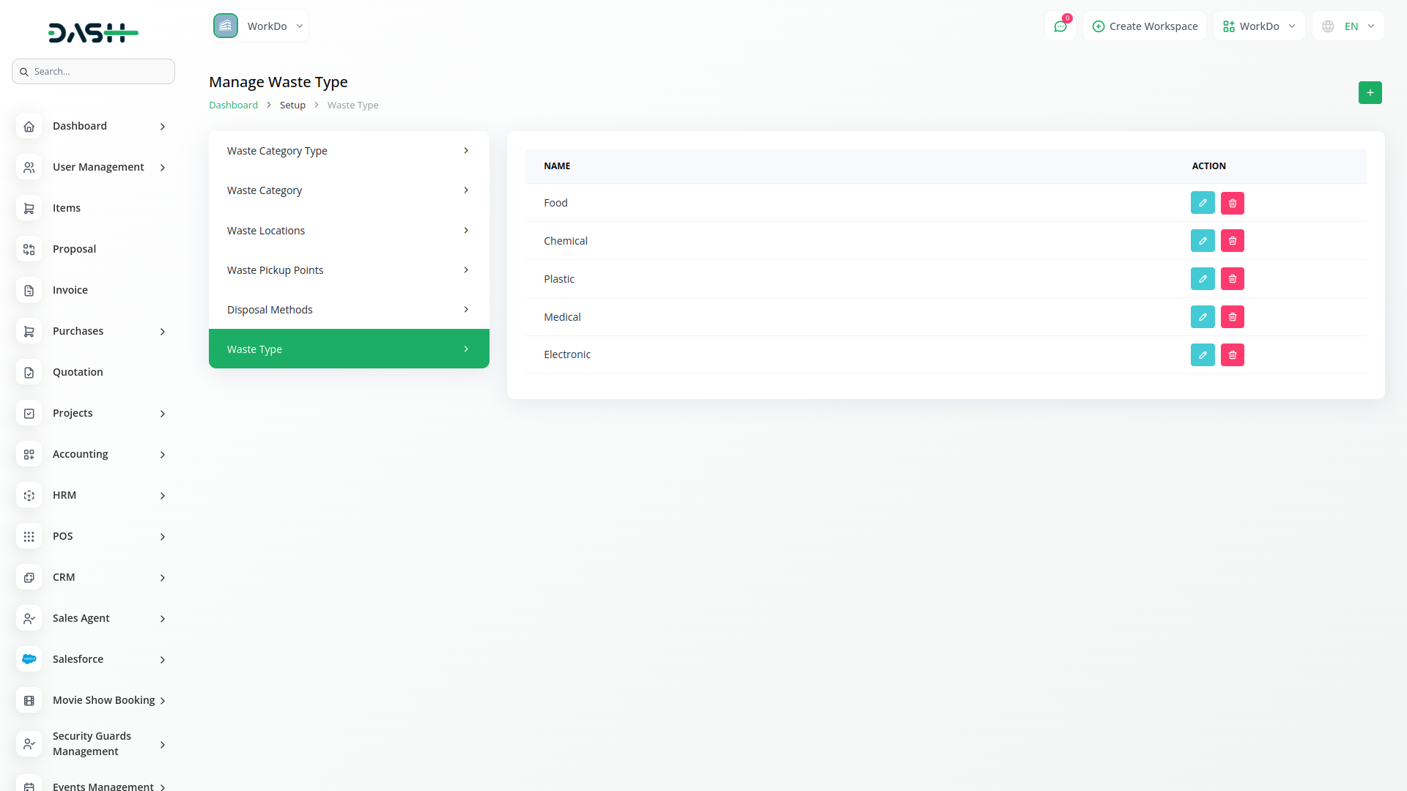Open the Waste Category setup tab

click(349, 190)
